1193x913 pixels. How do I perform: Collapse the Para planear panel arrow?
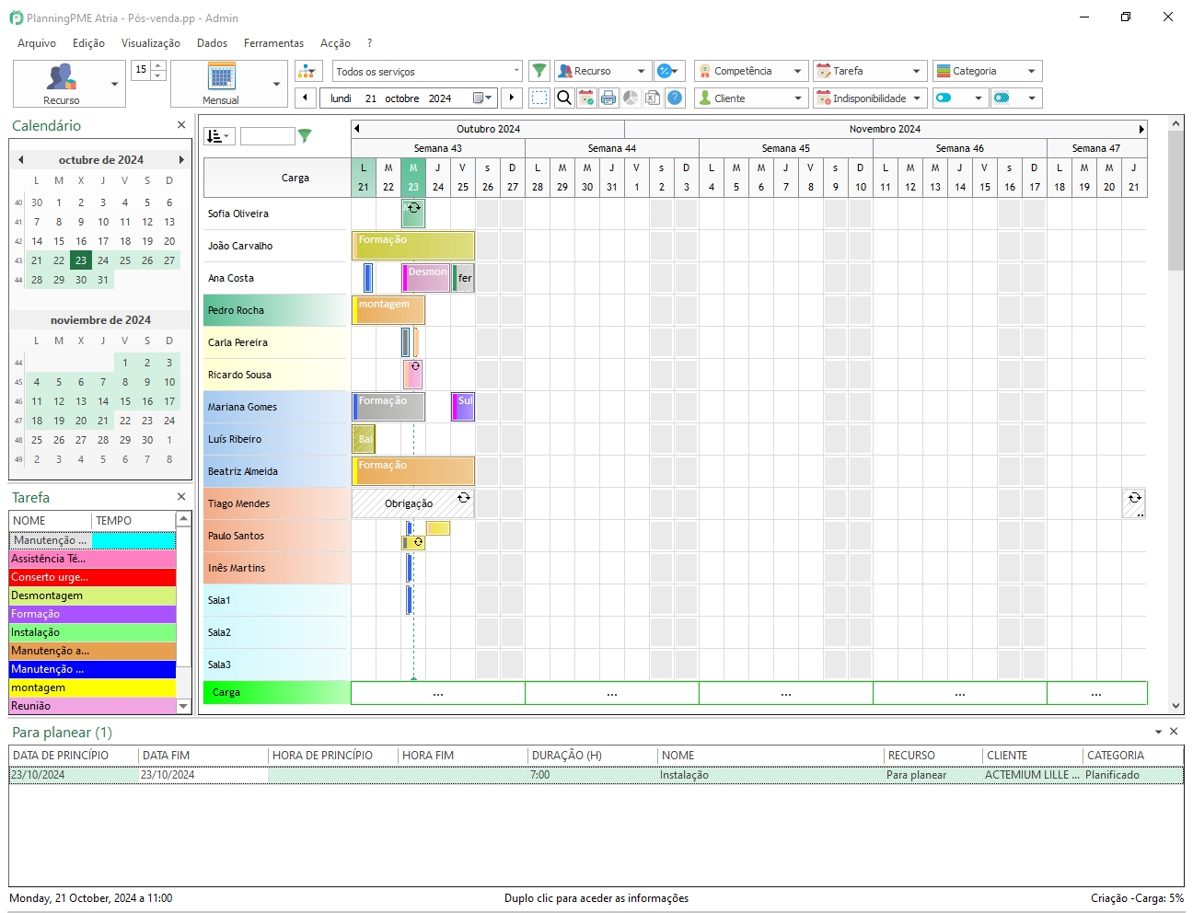point(1158,732)
